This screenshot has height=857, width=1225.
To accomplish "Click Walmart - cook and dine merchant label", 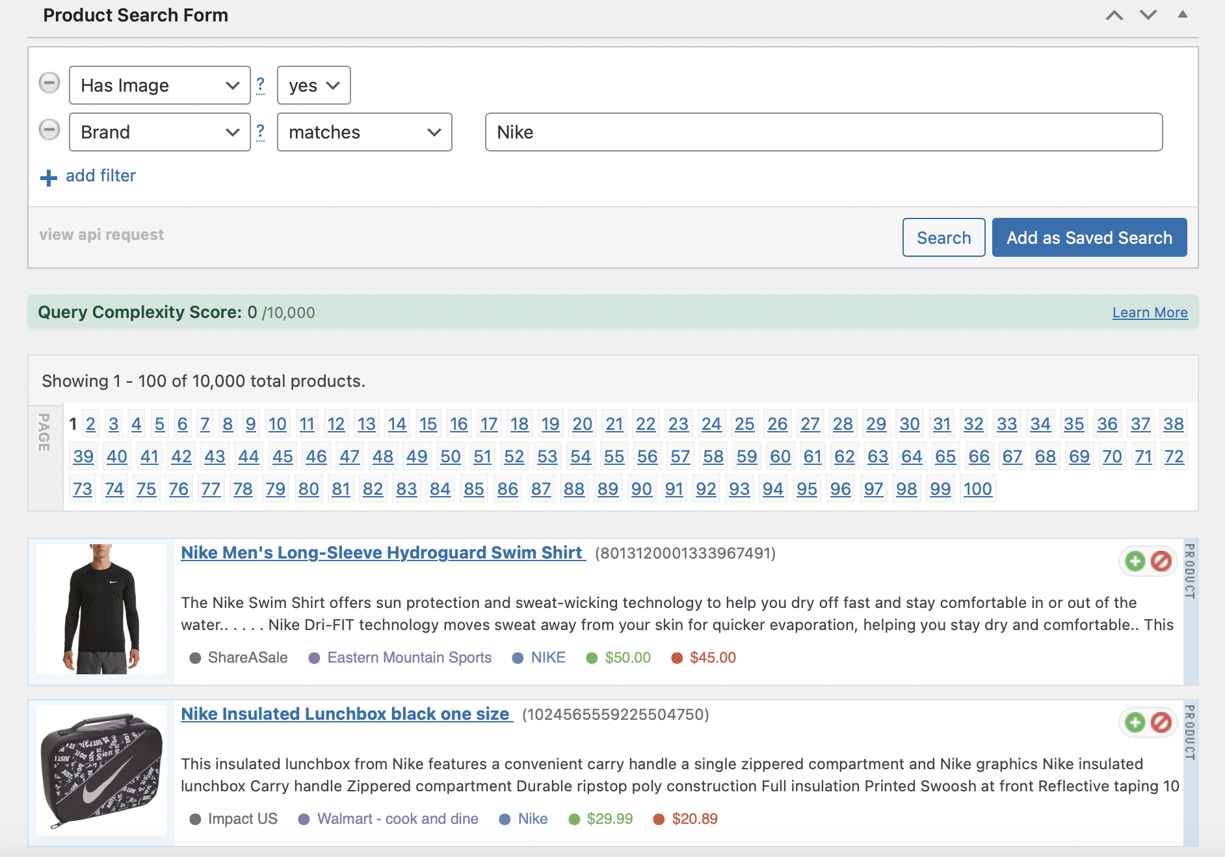I will pos(398,819).
